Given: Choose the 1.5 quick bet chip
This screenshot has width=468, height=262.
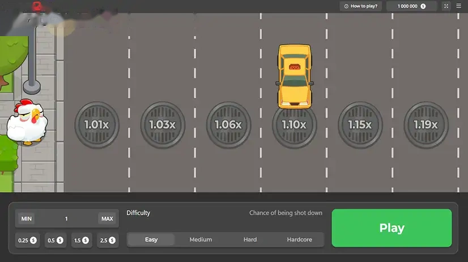Looking at the screenshot, I should [x=82, y=240].
